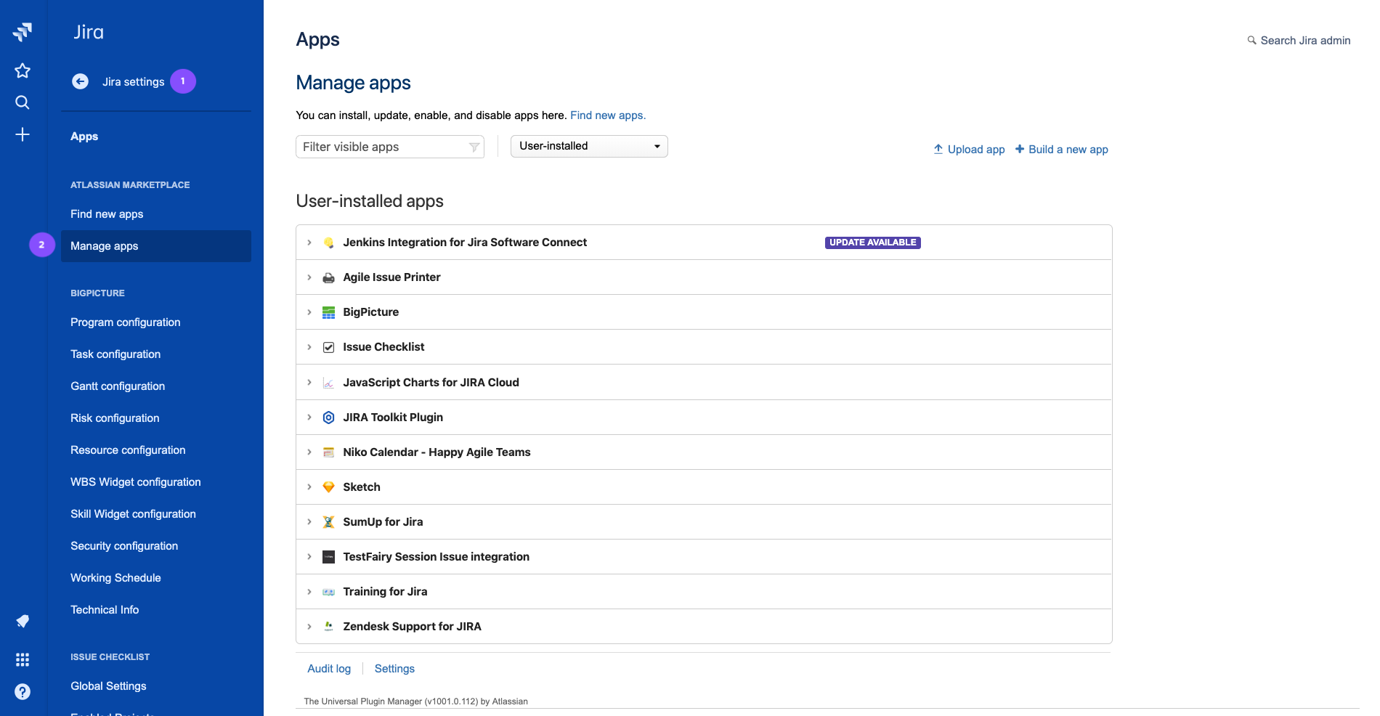Expand the Zendesk Support row chevron

click(309, 627)
